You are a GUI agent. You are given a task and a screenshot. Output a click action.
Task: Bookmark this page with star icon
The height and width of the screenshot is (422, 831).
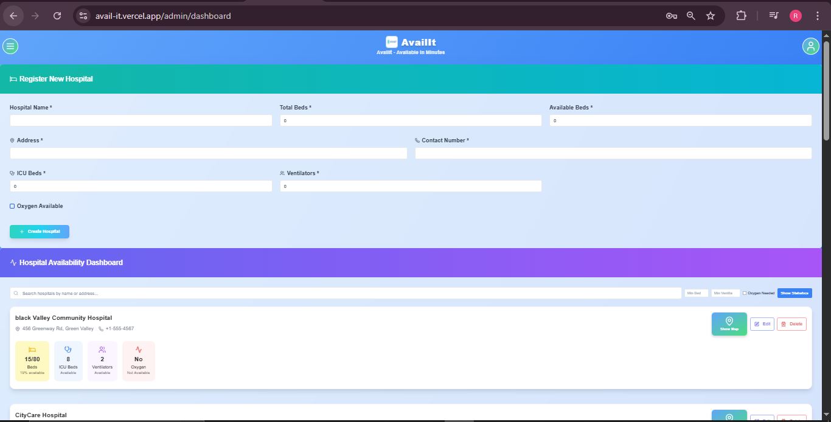(711, 16)
